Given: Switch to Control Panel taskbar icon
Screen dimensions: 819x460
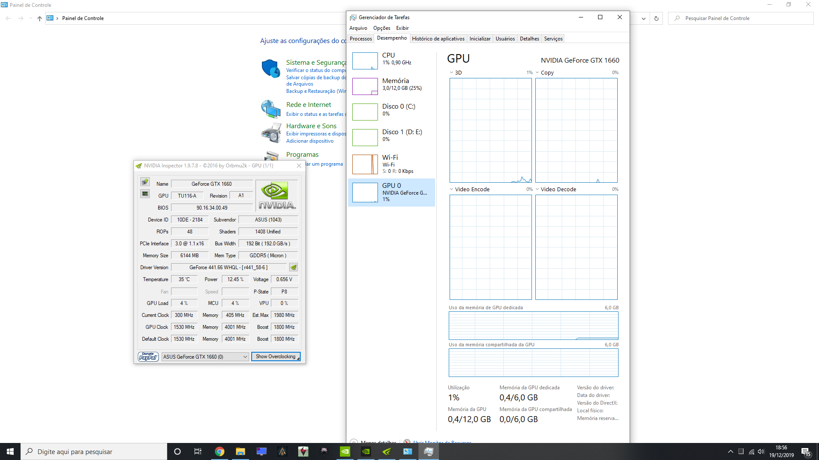Looking at the screenshot, I should click(407, 451).
